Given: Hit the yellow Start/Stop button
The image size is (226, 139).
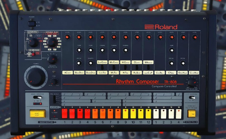Looking at the screenshot, I should 37,114.
